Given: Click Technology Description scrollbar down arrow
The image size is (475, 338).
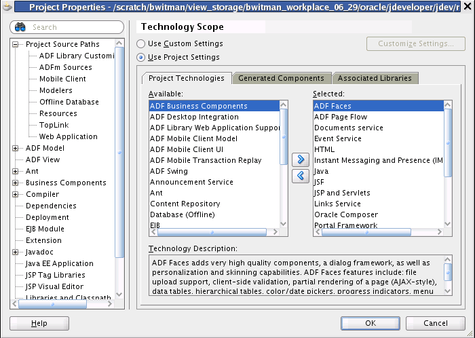Looking at the screenshot, I should 448,291.
